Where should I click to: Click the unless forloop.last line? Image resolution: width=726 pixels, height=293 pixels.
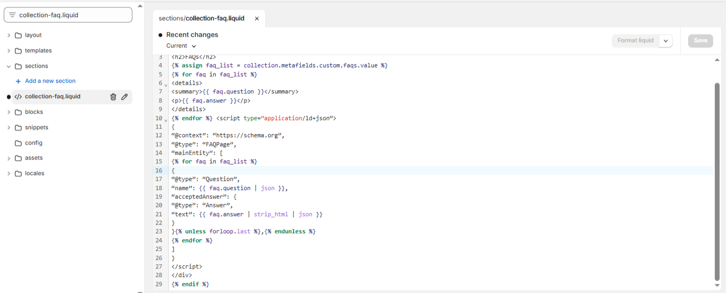click(243, 232)
